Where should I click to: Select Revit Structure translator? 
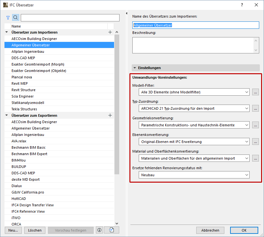point(59,90)
